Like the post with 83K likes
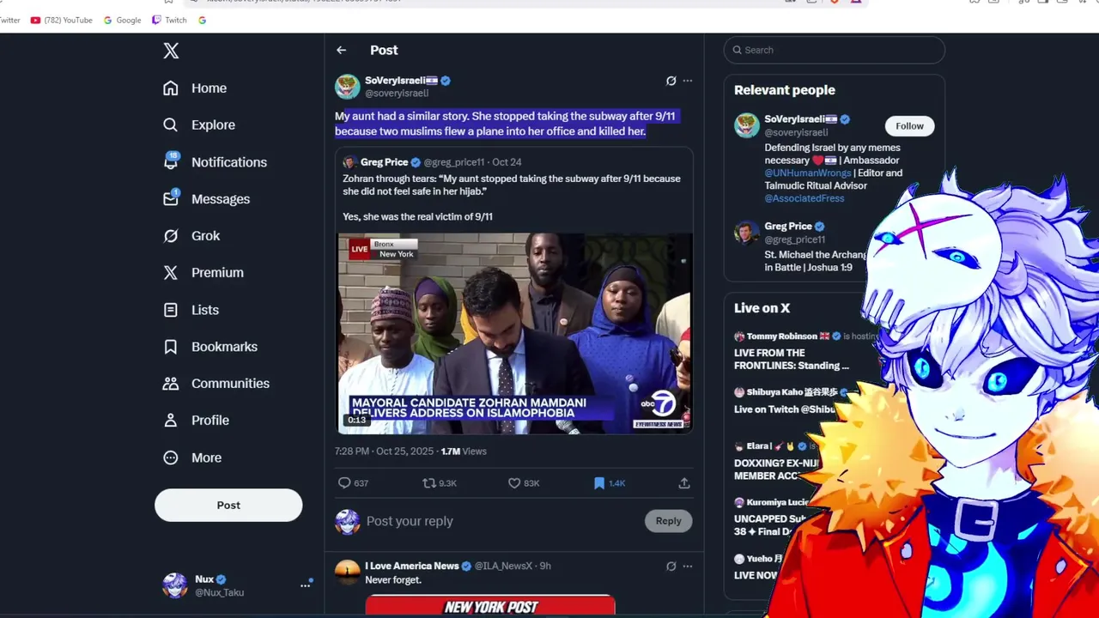Viewport: 1099px width, 618px height. [523, 483]
